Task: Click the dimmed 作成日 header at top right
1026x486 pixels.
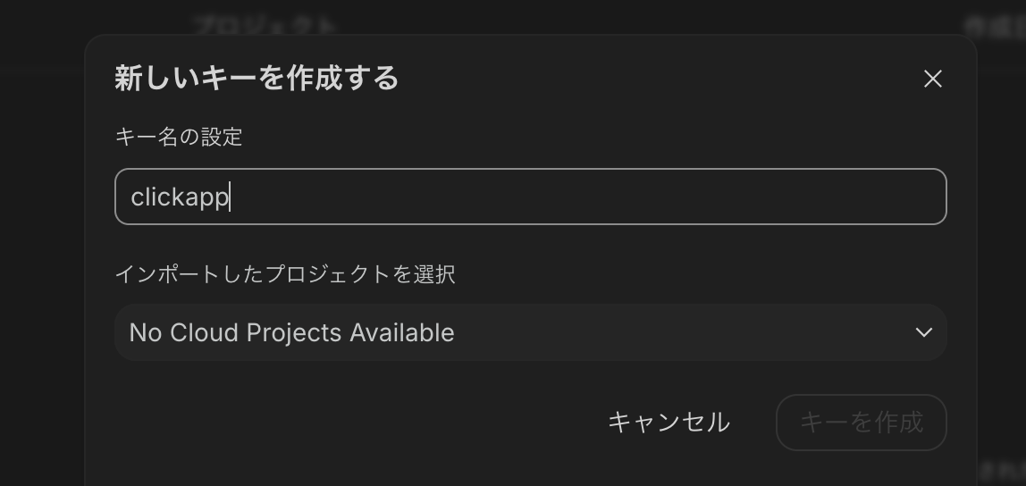Action: 994,27
